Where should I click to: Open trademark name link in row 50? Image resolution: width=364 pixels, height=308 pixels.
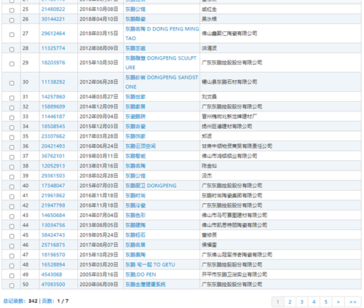[146, 284]
